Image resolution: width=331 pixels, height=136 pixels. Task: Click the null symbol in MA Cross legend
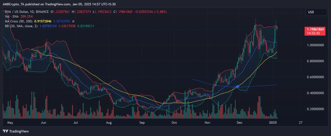(73, 21)
